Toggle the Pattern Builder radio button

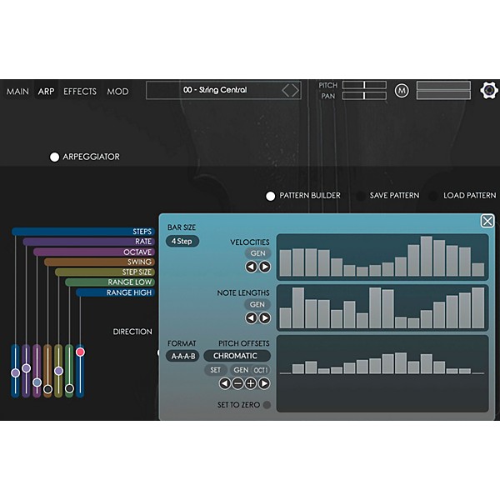270,196
